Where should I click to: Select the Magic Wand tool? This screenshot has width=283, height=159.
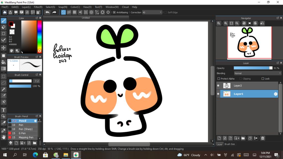point(4,89)
